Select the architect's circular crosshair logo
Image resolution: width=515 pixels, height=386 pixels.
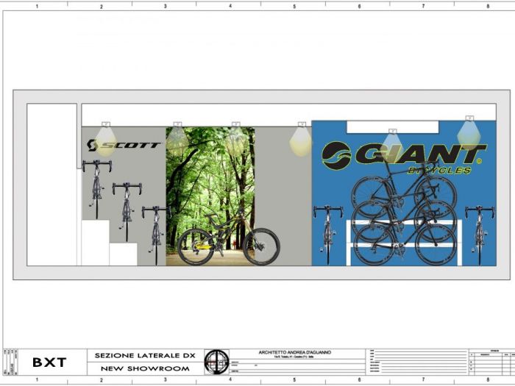tap(216, 362)
